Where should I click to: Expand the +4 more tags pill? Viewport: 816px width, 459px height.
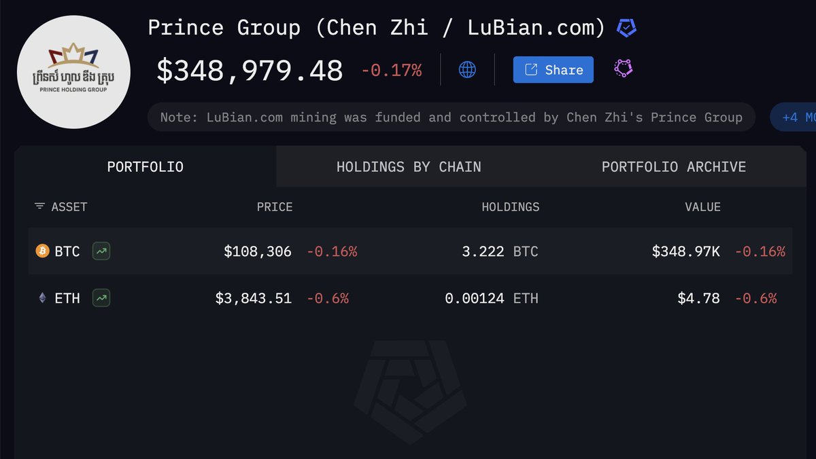pos(797,117)
